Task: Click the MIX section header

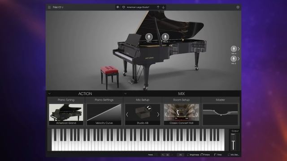Action: coord(181,94)
